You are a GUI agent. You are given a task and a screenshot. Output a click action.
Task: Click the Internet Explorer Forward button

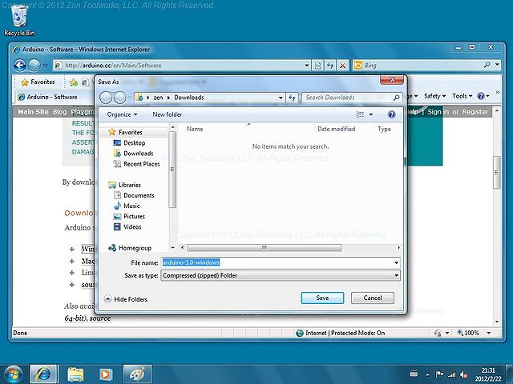(34, 66)
